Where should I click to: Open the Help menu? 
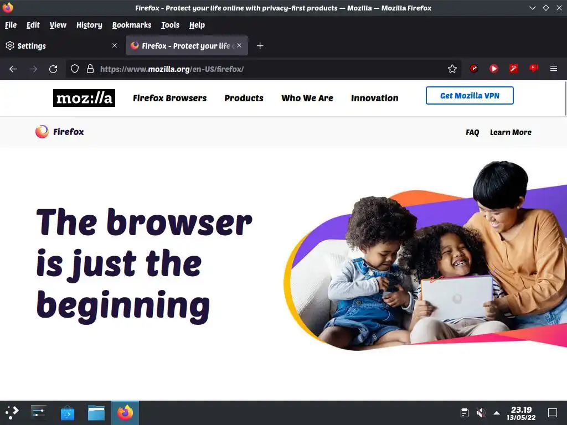coord(197,25)
